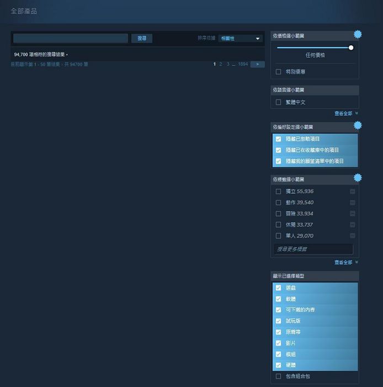Click the gear icon on the preferences filter panel
This screenshot has height=387, width=383.
(358, 125)
